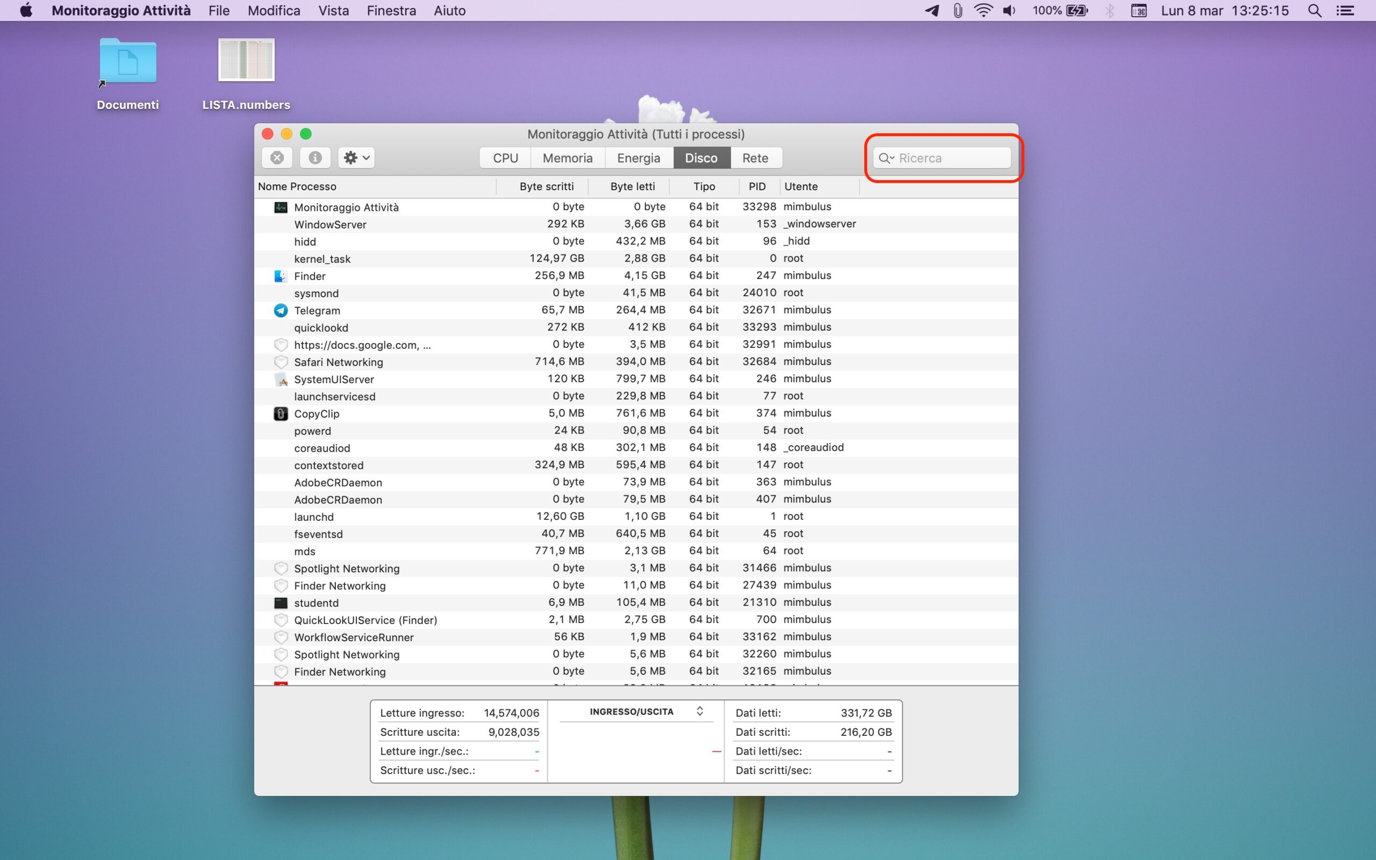Open the Vista menu
The width and height of the screenshot is (1376, 860).
point(333,10)
